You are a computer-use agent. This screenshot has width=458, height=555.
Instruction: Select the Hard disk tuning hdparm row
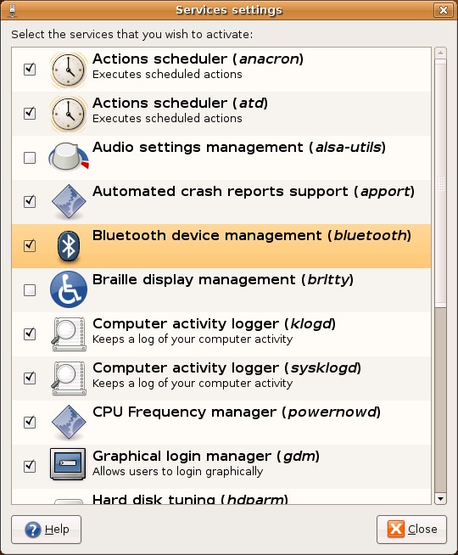click(221, 496)
